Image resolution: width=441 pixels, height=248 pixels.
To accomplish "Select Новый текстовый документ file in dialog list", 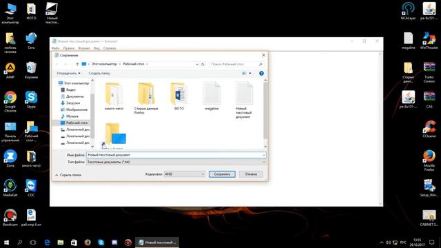I will click(x=244, y=100).
